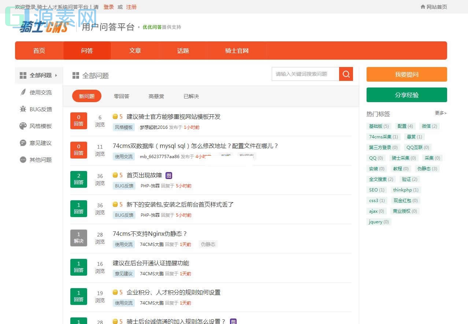Click the 全部问题 grid icon above the list
This screenshot has width=468, height=324.
point(75,75)
